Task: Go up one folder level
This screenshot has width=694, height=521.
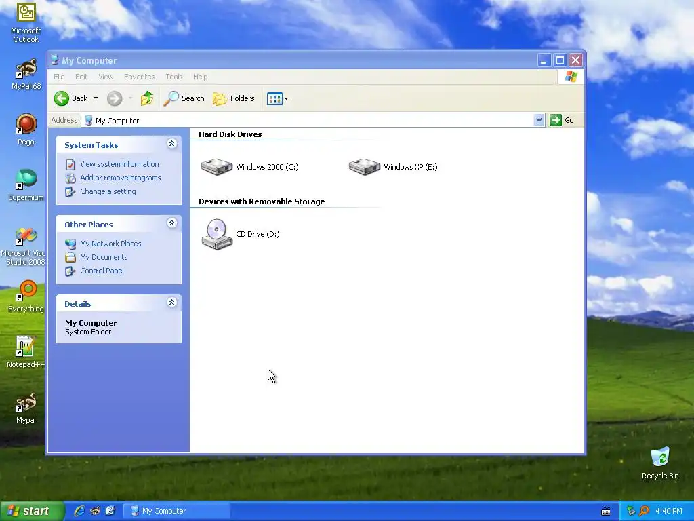Action: tap(147, 98)
